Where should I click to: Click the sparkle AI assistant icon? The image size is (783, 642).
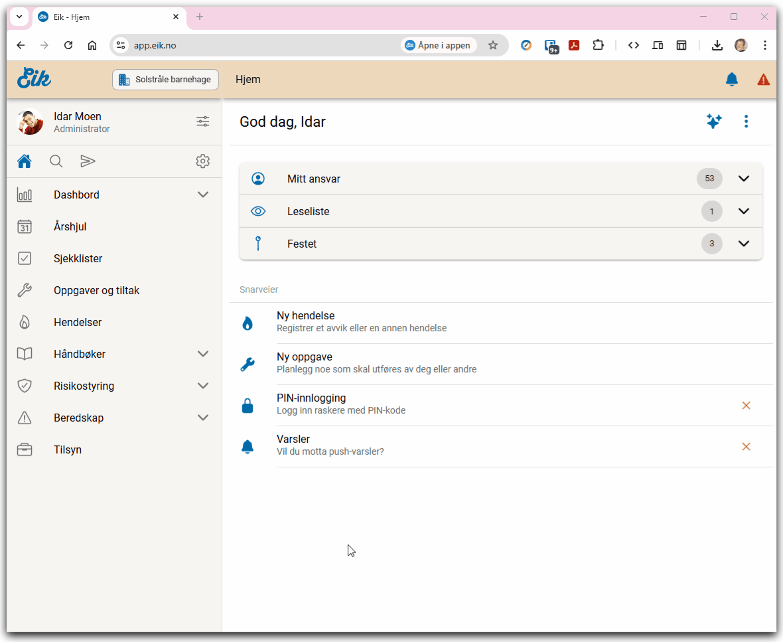point(714,121)
